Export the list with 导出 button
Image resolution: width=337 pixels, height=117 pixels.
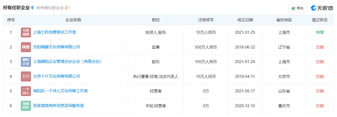(297, 8)
